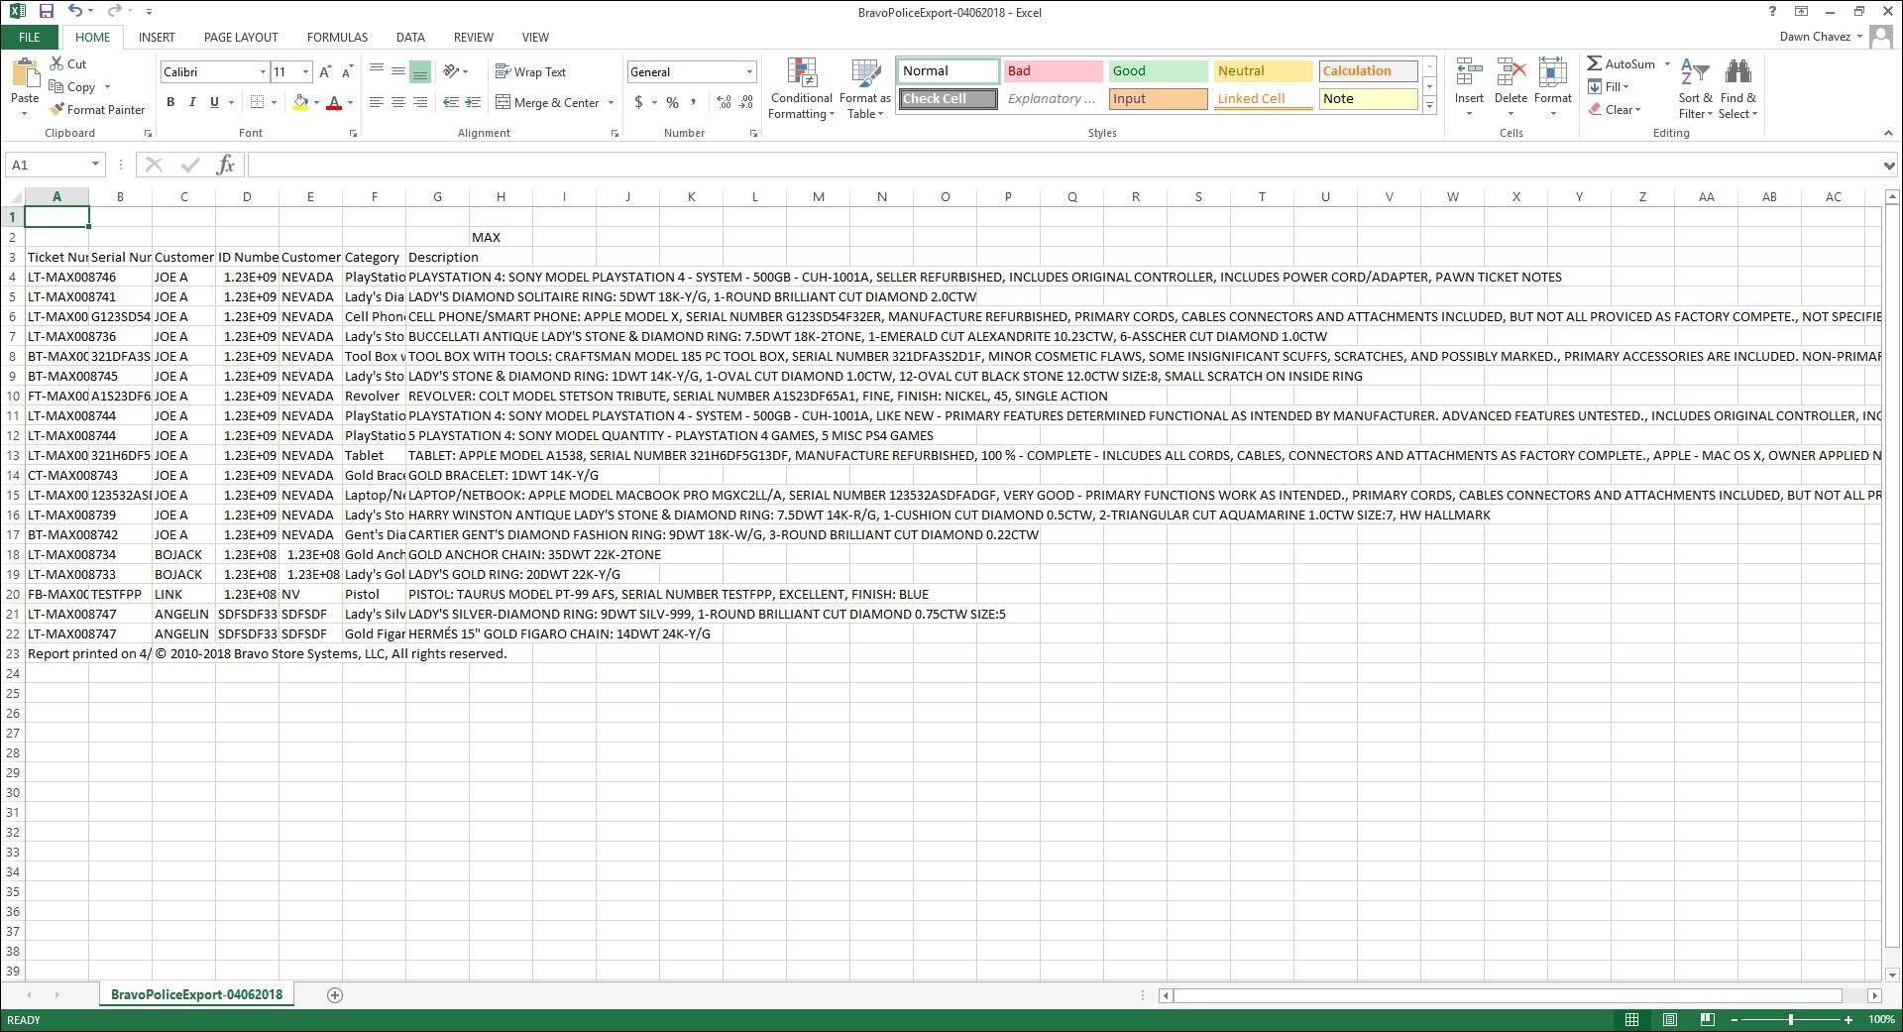Click the Insert Function fx button
1903x1032 pixels.
click(x=225, y=165)
